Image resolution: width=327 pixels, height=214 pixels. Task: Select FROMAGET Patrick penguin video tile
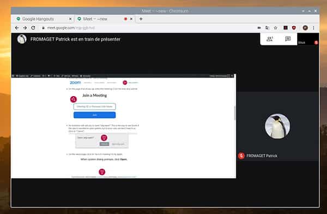[x=277, y=126]
